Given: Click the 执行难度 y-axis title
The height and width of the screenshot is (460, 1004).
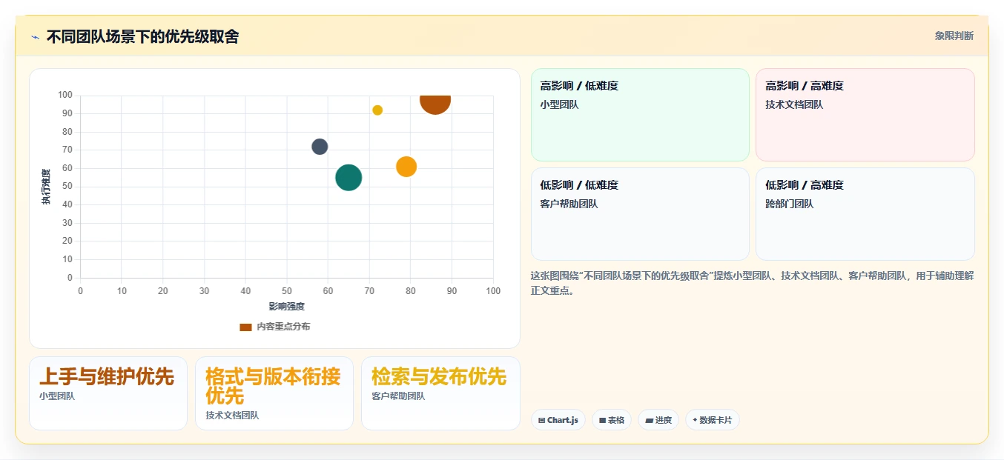Looking at the screenshot, I should pos(46,187).
